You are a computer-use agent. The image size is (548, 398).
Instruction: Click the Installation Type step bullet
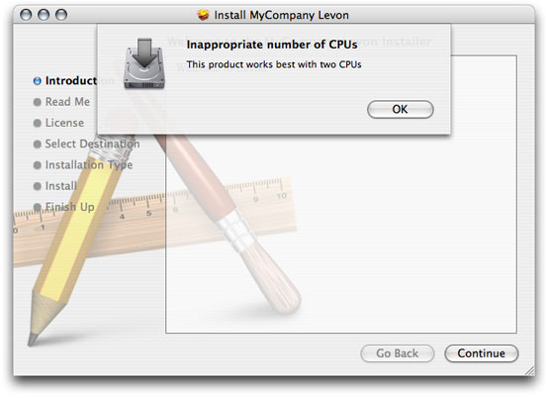(37, 165)
